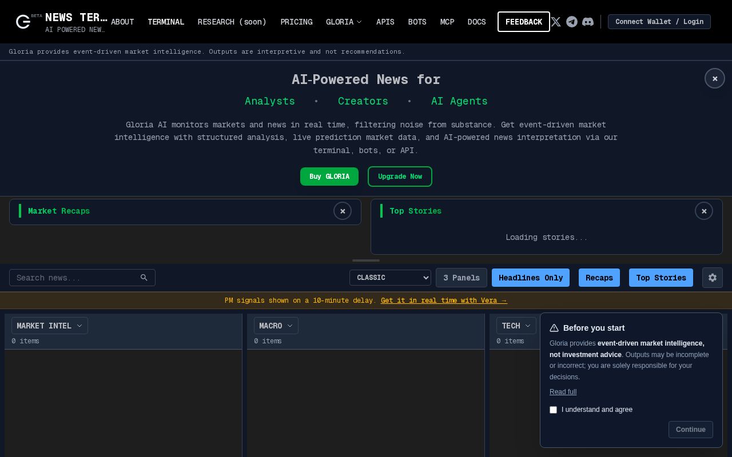Go to the ABOUT menu item

pyautogui.click(x=122, y=22)
